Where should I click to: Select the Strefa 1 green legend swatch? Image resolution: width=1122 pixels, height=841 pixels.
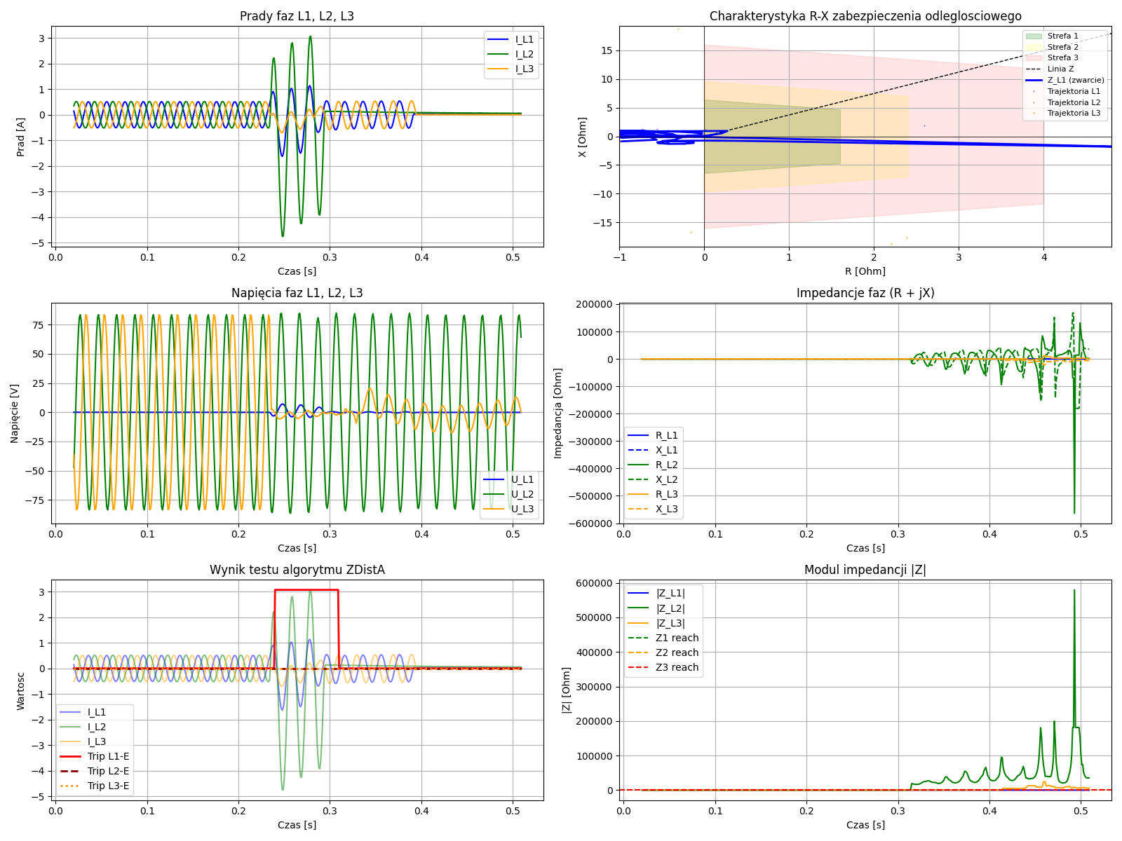point(1033,36)
